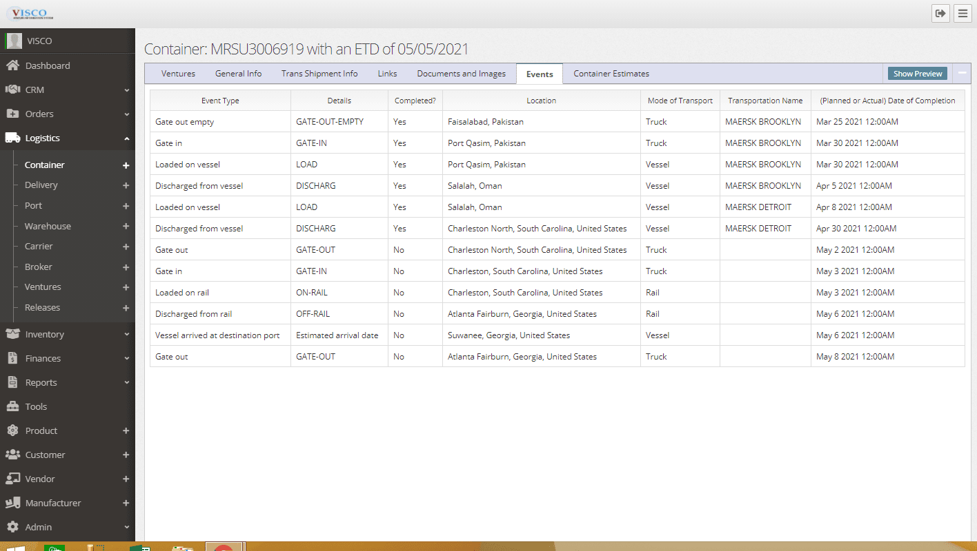
Task: Click the Dashboard home icon
Action: click(x=12, y=65)
